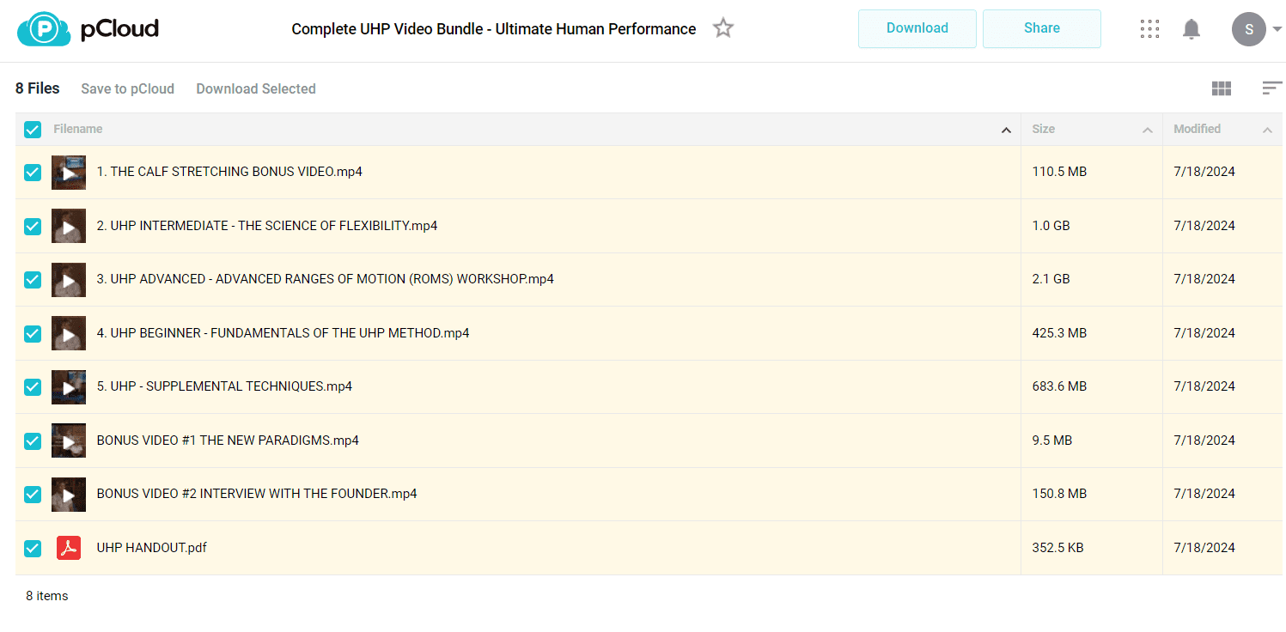Open 'BONUS VIDEO #1 THE NEW PARADIGMS.mp4'

click(x=228, y=441)
